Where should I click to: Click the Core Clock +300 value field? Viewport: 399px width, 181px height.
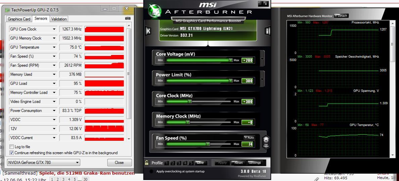[247, 102]
